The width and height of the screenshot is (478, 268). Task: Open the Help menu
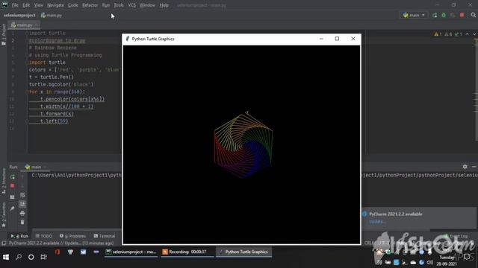pos(164,5)
